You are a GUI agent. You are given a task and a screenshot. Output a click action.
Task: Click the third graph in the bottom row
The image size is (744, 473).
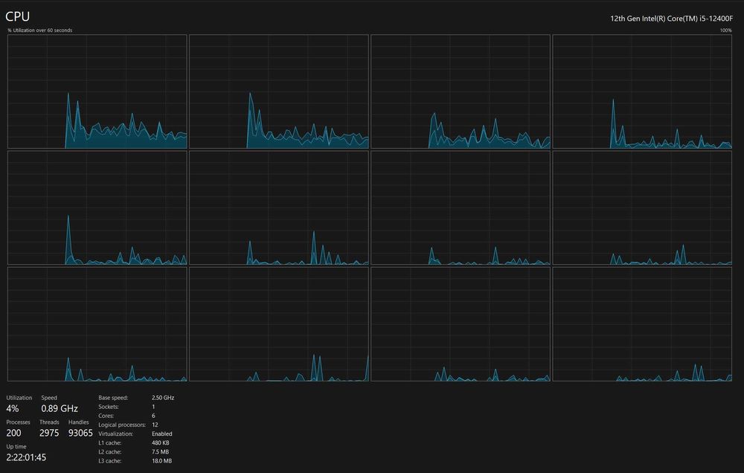coord(461,324)
